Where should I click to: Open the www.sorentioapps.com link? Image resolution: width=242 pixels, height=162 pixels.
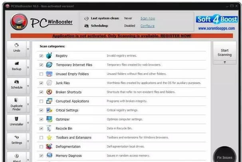point(216,28)
